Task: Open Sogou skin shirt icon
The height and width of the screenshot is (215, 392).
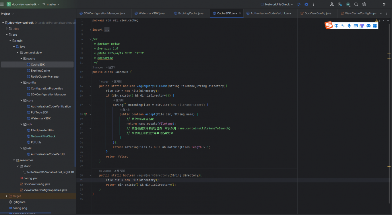Action: pyautogui.click(x=362, y=26)
